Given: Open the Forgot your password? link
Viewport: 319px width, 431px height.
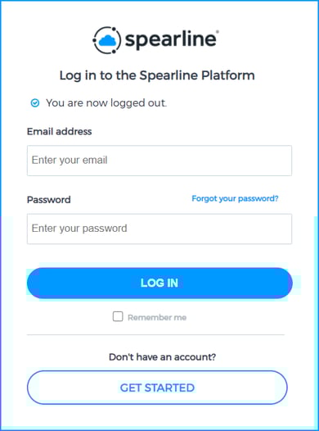Looking at the screenshot, I should (x=235, y=198).
